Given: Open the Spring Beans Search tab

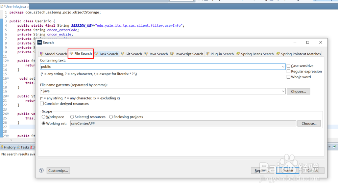Looking at the screenshot, I should (255, 54).
